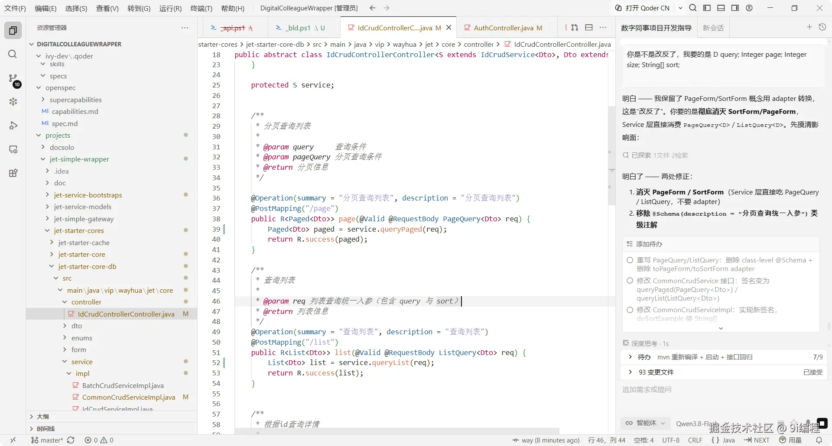Close the IdCrudControllerController.java tab
Viewport: 832px width, 446px height.
point(449,27)
